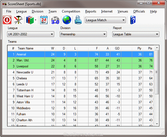Open the League Table report dropdown

pyautogui.click(x=136, y=34)
